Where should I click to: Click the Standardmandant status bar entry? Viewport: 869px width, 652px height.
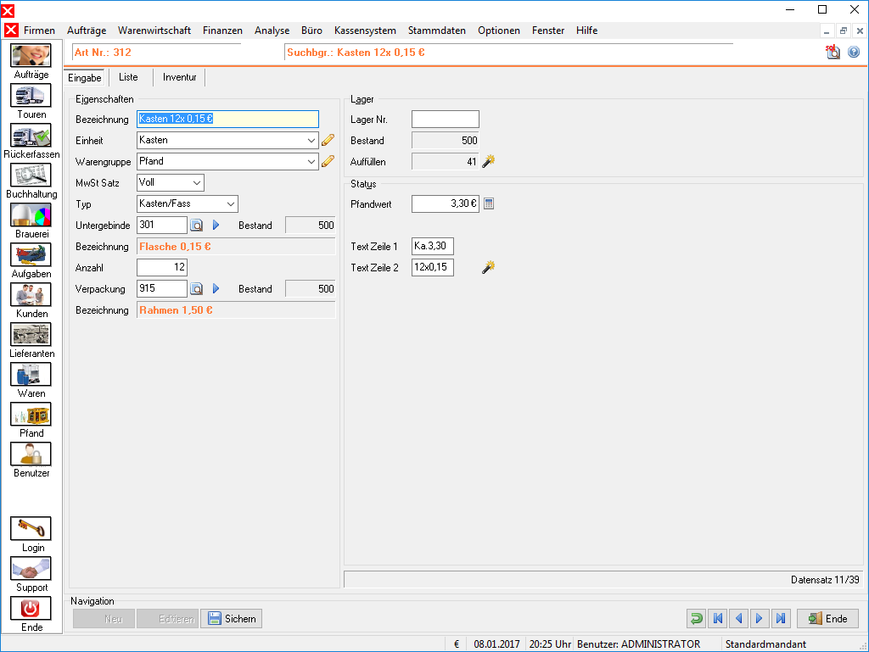(x=765, y=644)
